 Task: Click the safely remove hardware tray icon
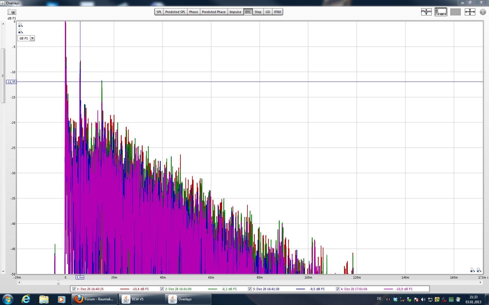(409, 299)
